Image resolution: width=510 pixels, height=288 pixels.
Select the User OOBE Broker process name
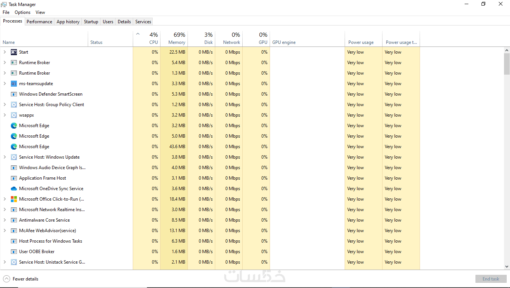pos(37,252)
